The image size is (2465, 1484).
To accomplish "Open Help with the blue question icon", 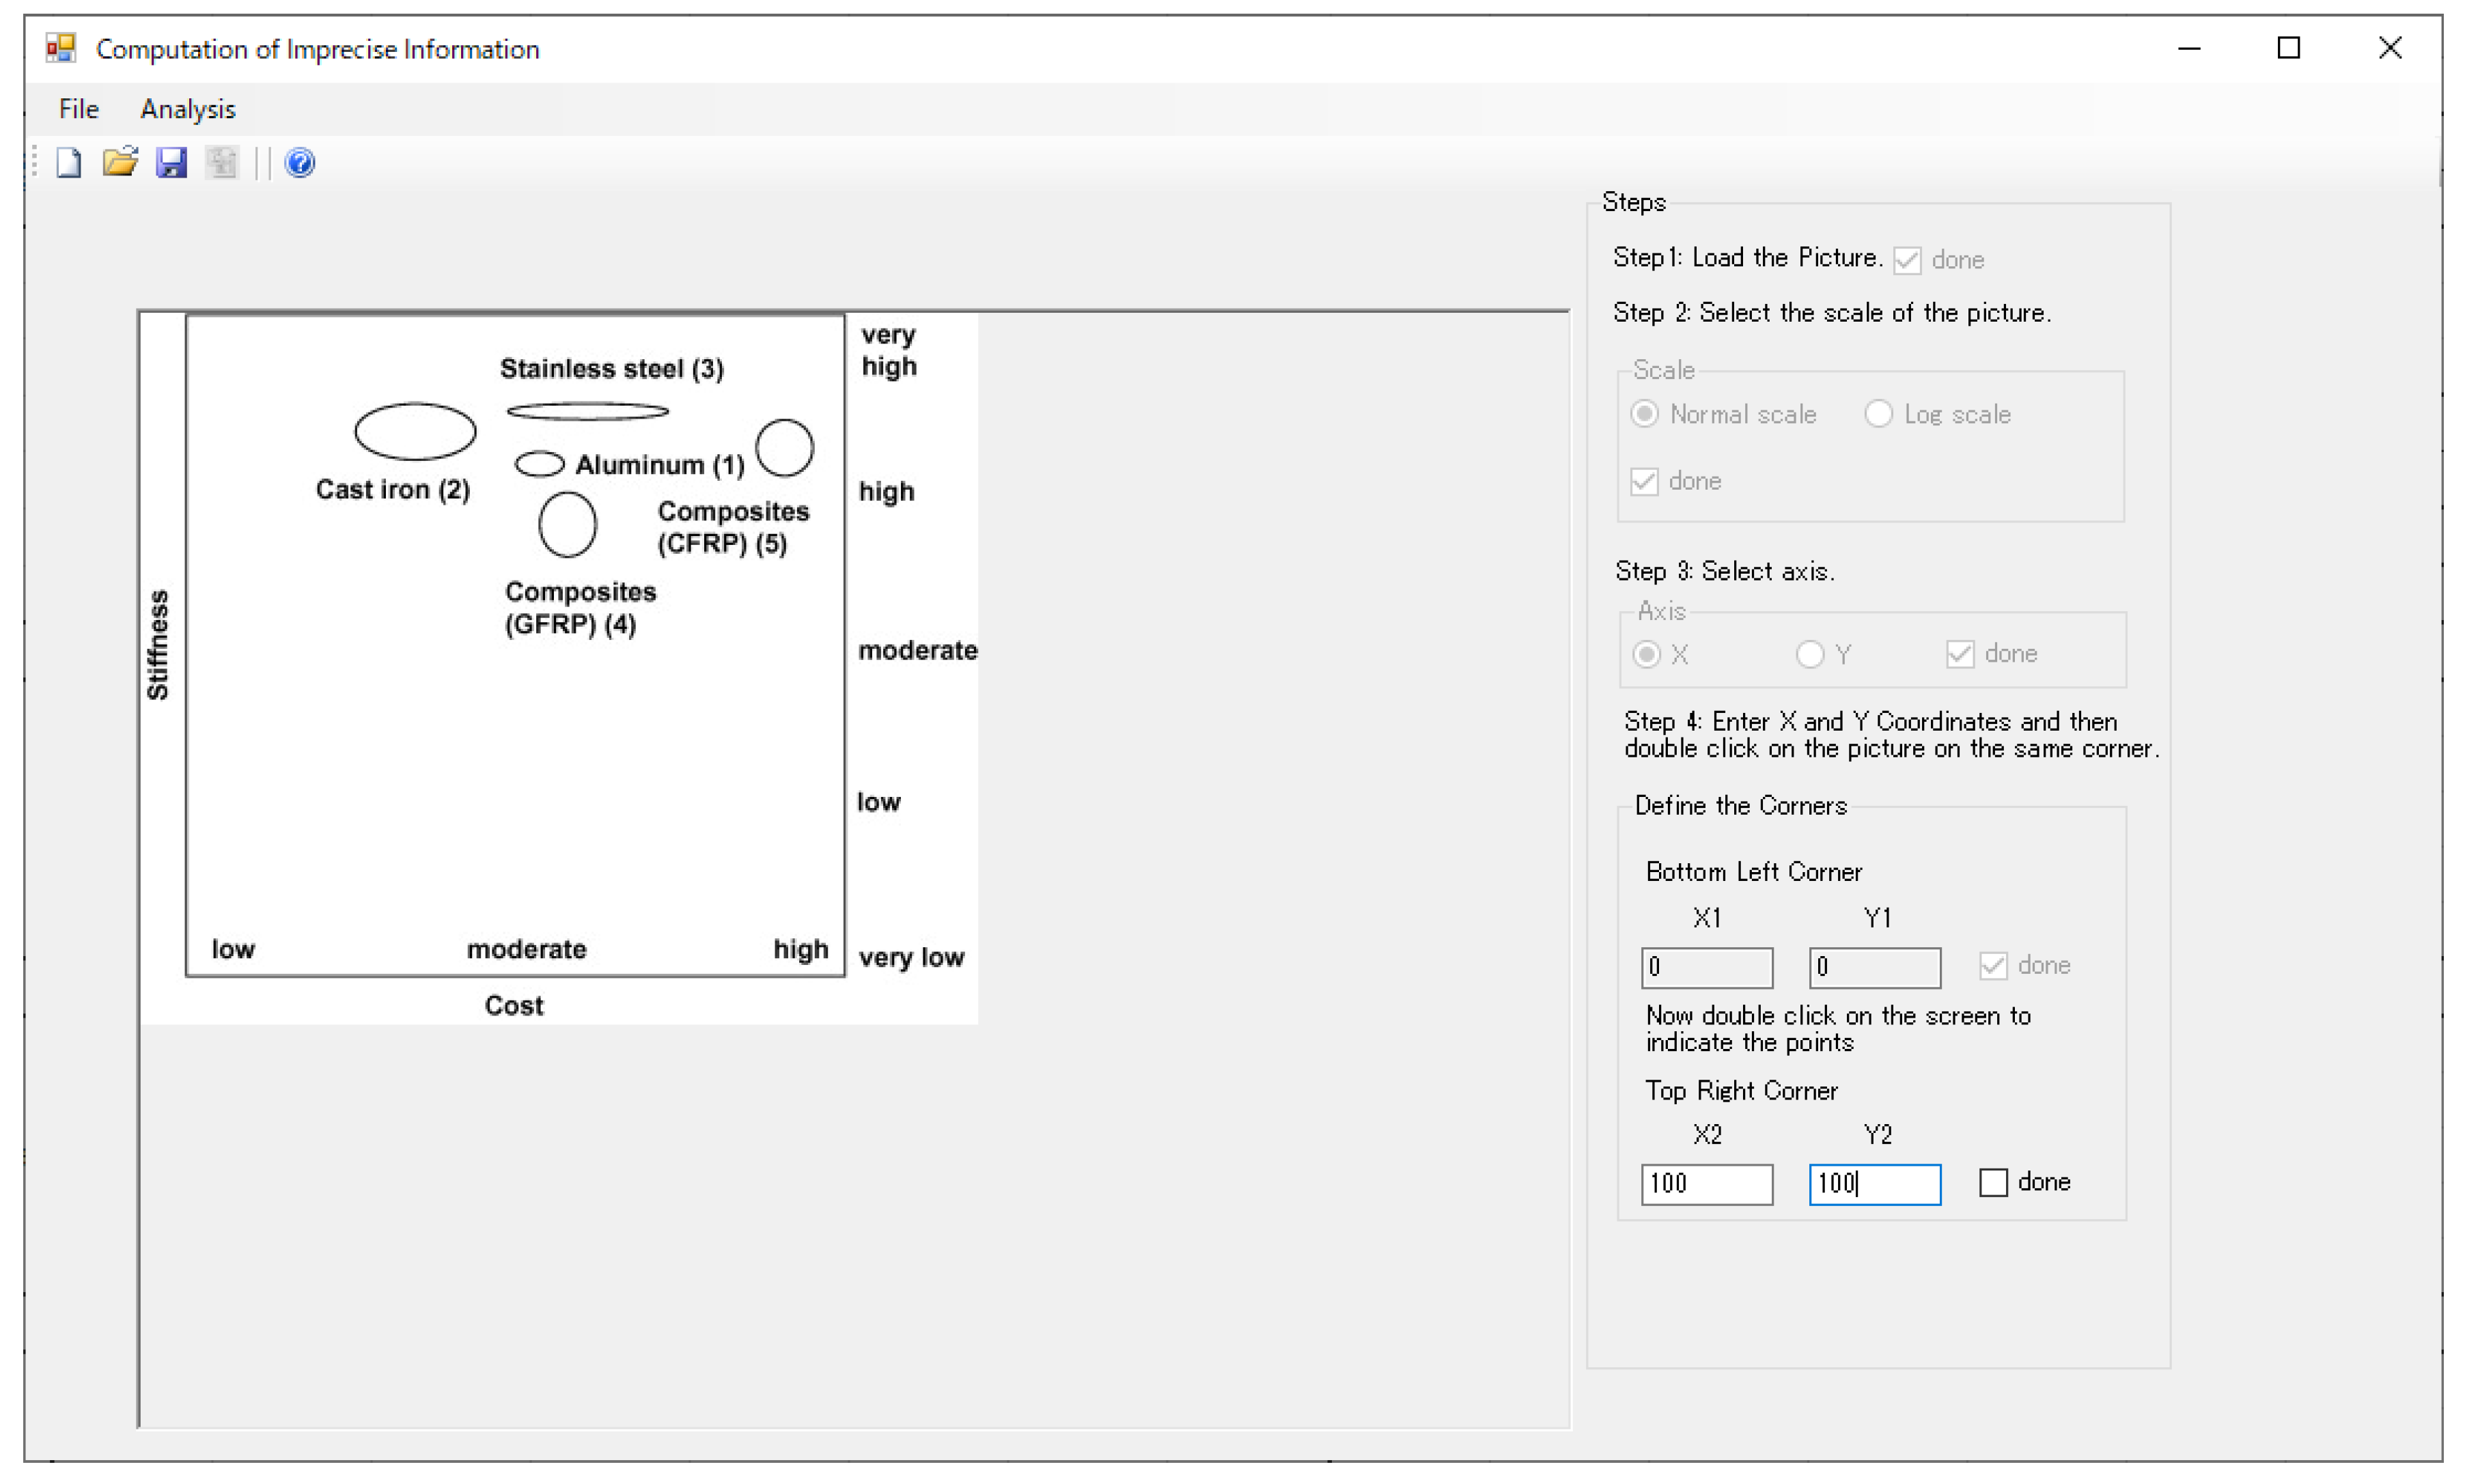I will point(300,162).
